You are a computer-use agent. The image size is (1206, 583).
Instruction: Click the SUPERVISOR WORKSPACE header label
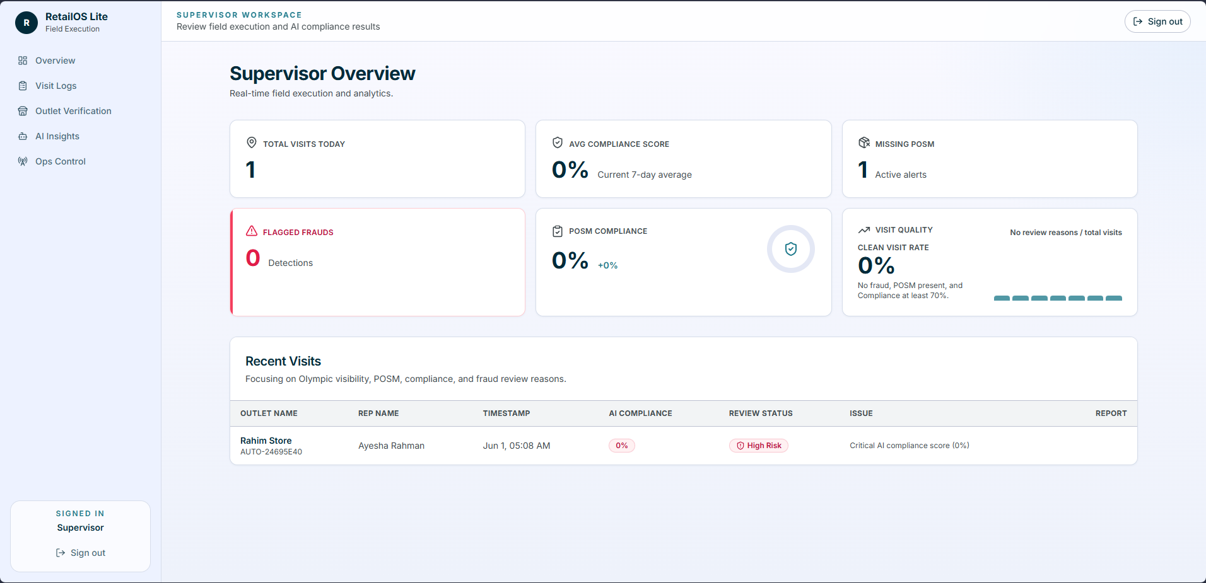pyautogui.click(x=239, y=14)
